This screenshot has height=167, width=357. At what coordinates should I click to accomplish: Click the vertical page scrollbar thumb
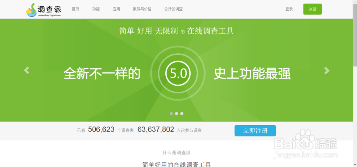click(x=355, y=35)
